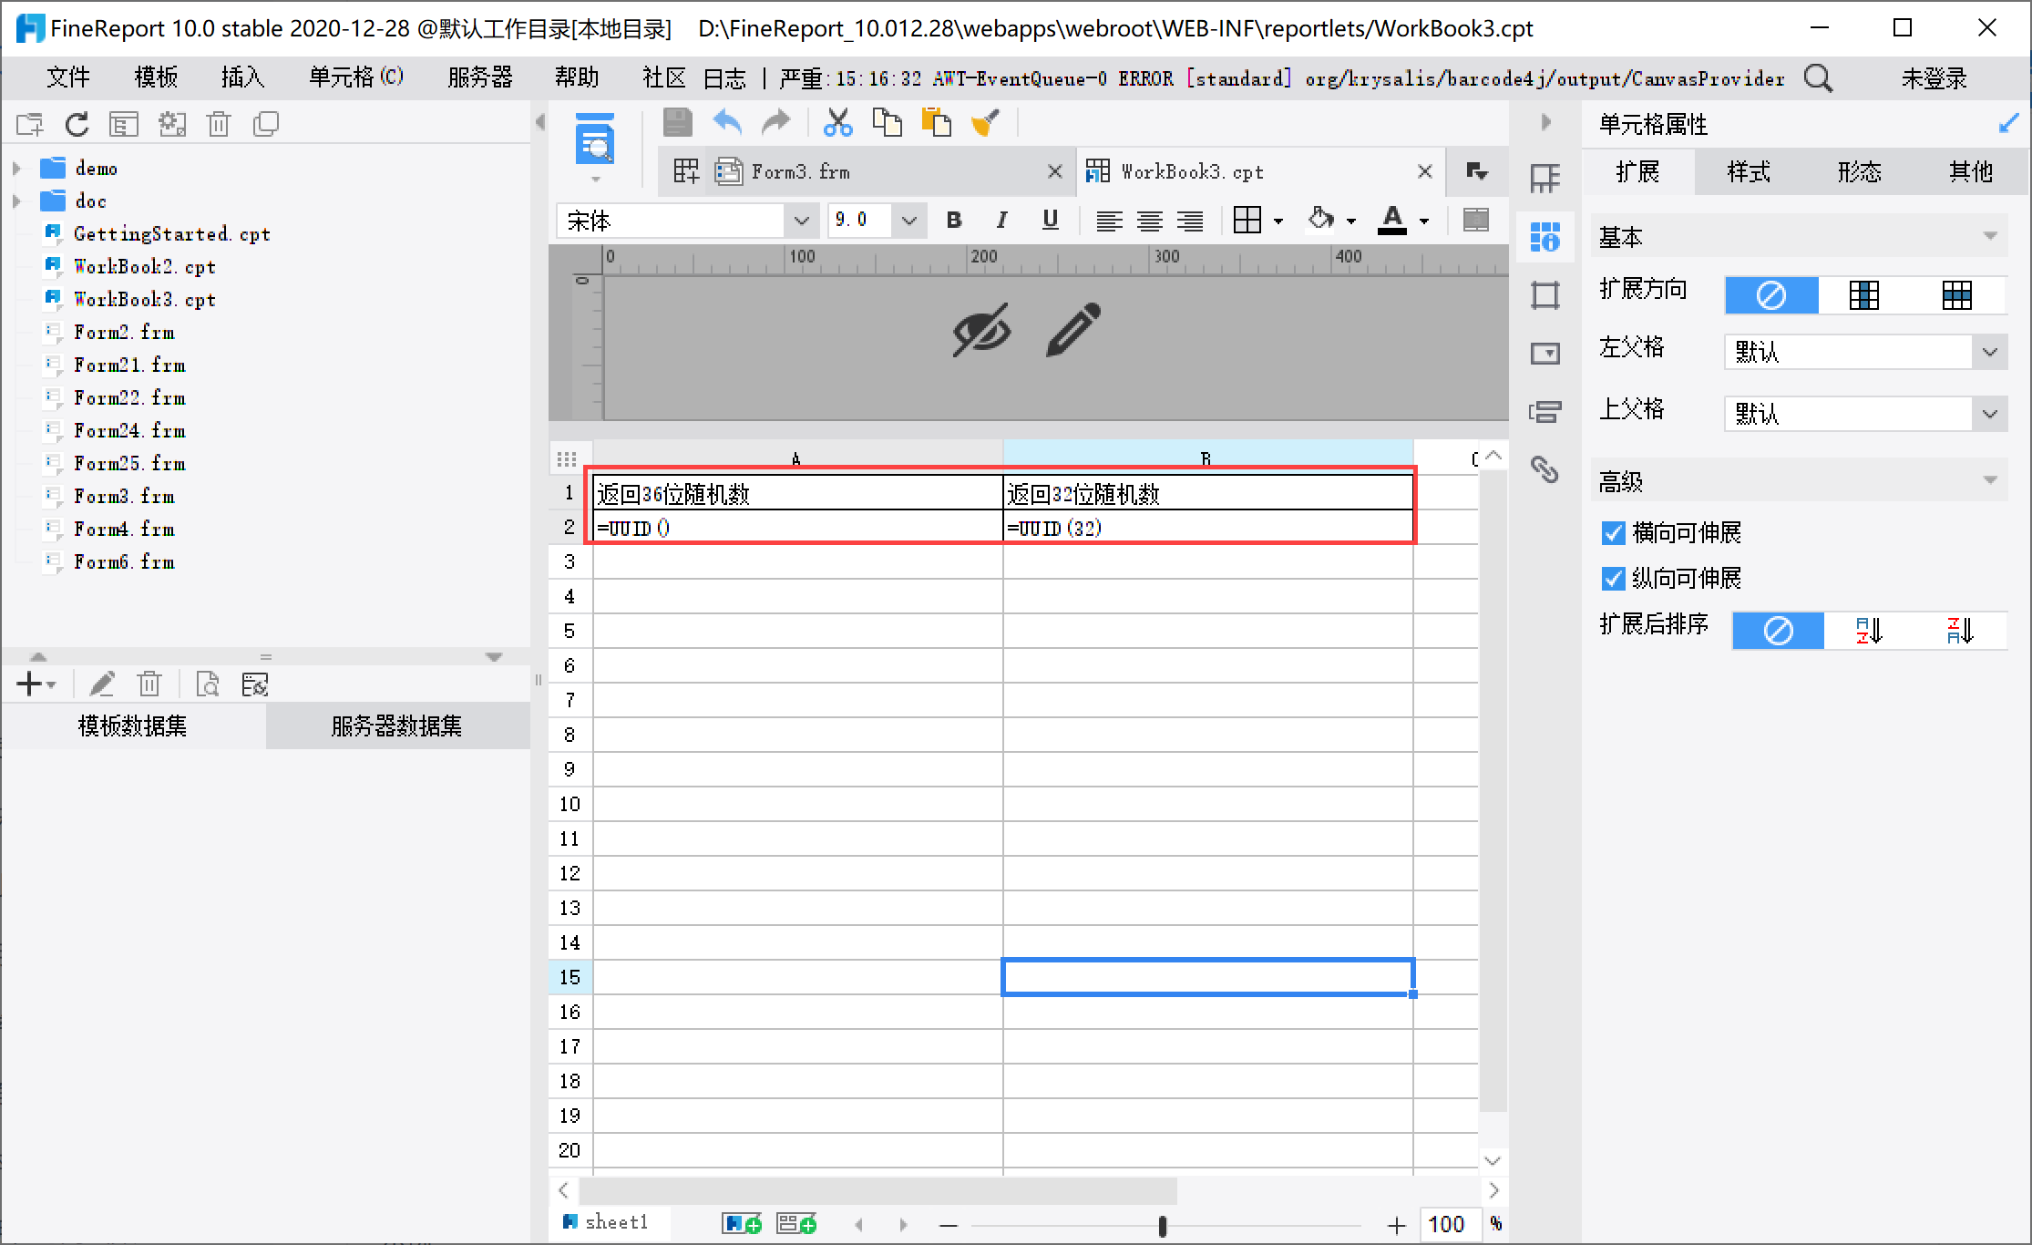2032x1245 pixels.
Task: Switch to the 样式 tab
Action: click(1749, 171)
